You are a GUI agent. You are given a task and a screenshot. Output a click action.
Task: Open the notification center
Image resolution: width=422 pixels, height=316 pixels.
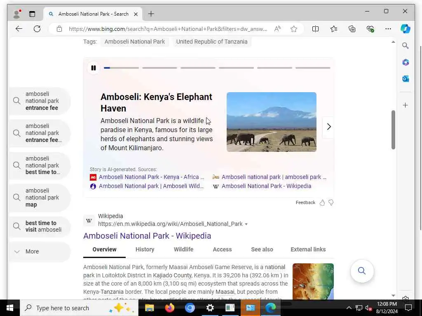408,308
